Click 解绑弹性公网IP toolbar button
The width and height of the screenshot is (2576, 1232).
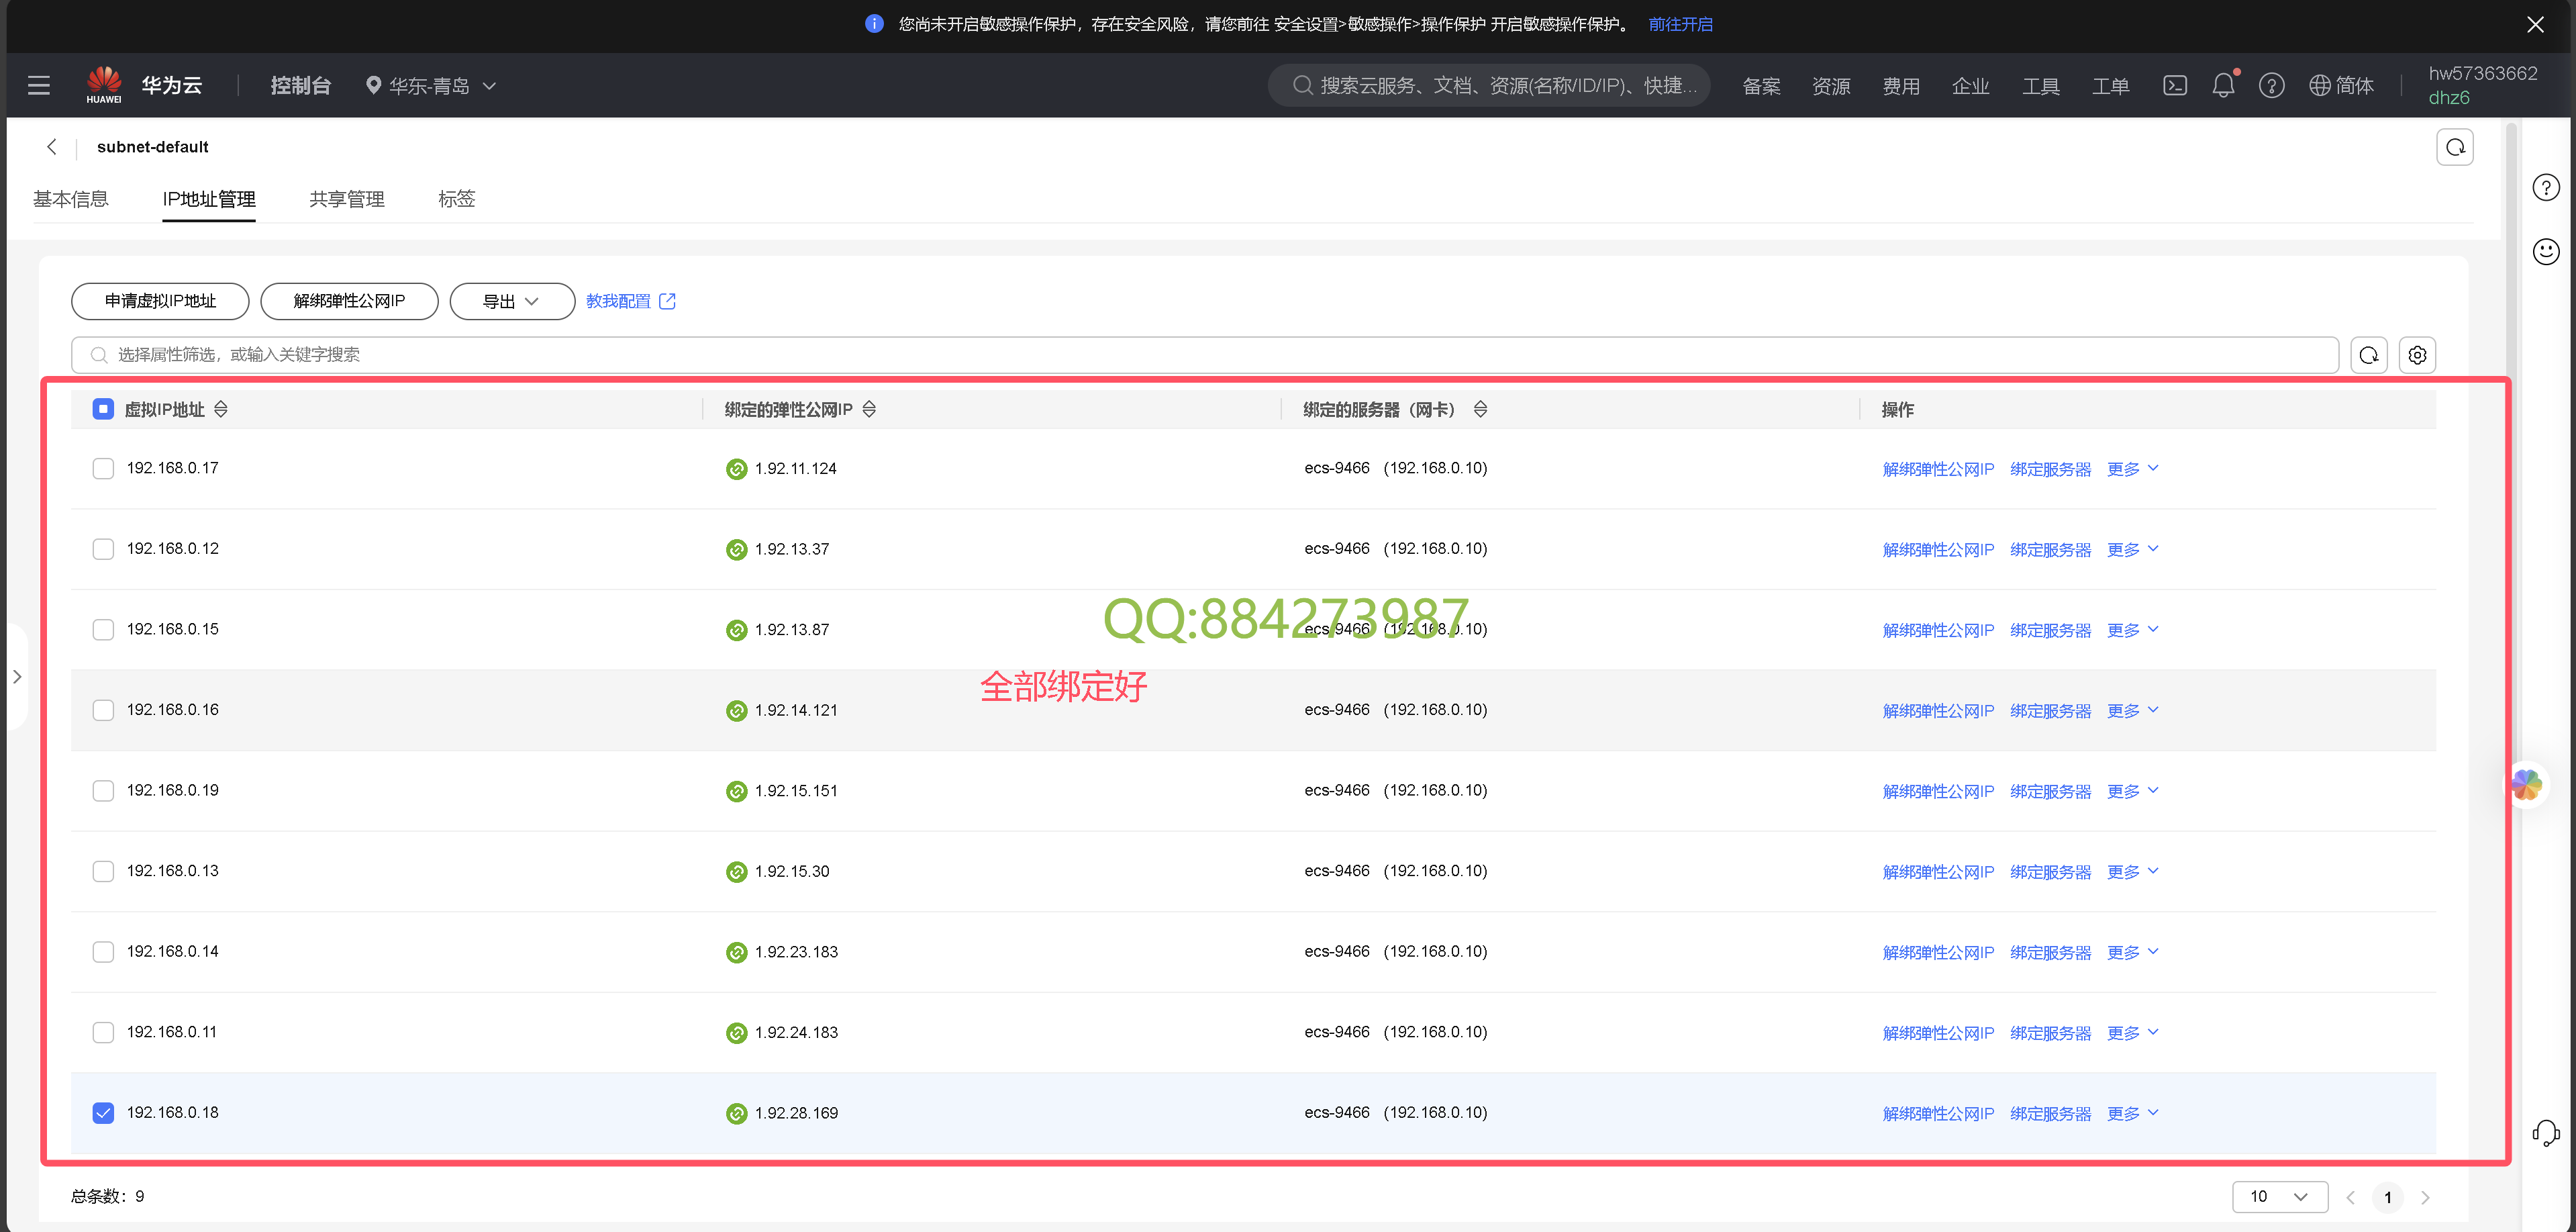click(x=349, y=301)
